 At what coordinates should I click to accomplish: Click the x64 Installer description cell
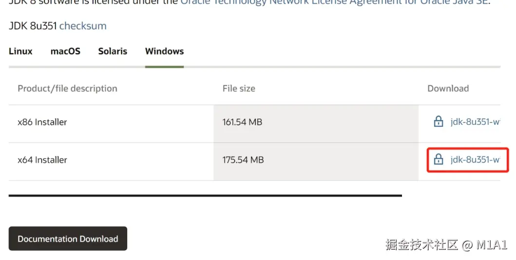(42, 160)
